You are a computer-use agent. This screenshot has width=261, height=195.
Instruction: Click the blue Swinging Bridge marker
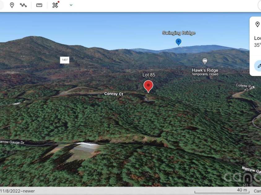(x=178, y=42)
